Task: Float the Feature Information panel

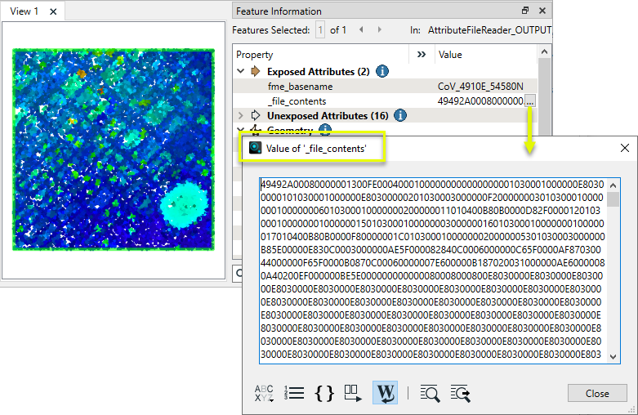Action: click(525, 11)
